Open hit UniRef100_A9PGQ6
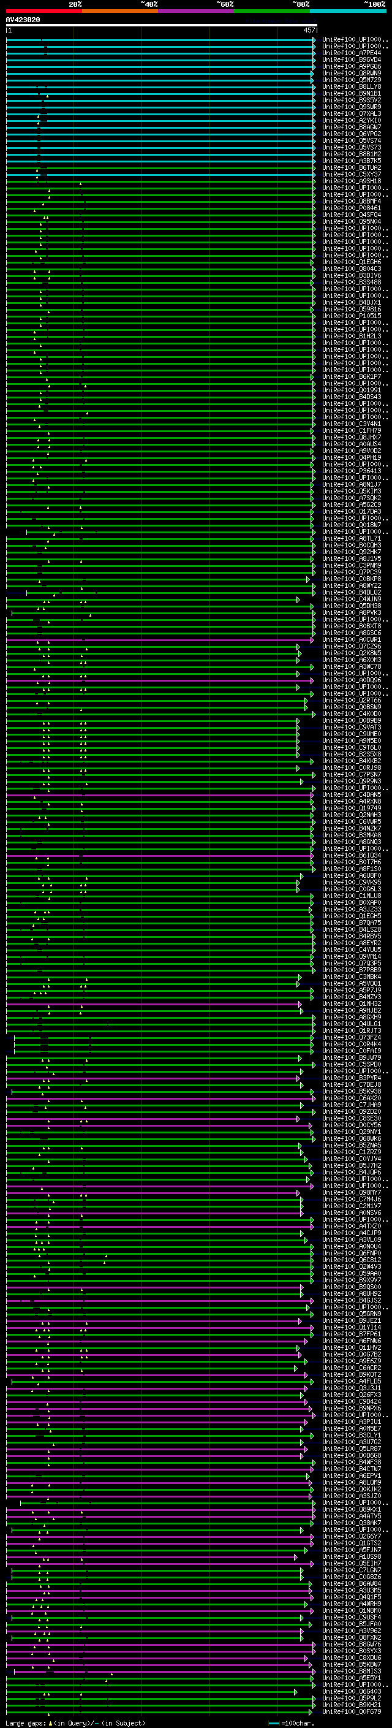This screenshot has width=392, height=1728. click(352, 66)
